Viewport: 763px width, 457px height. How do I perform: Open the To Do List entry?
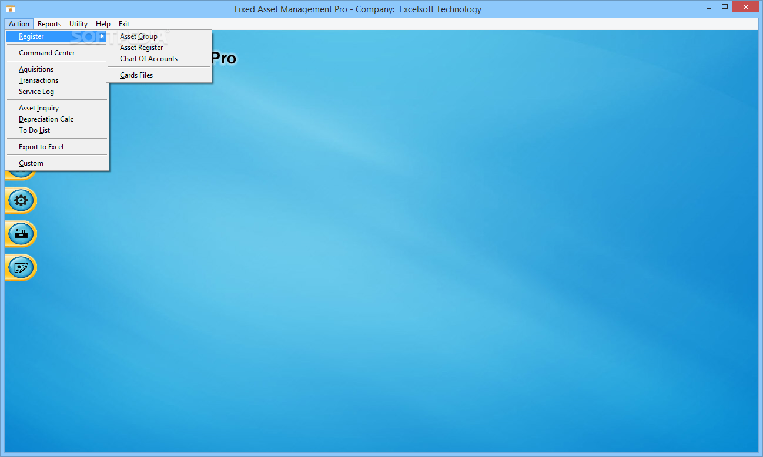(57, 130)
